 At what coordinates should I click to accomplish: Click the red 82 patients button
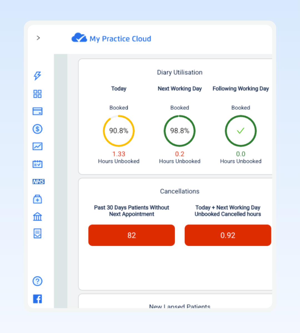(131, 235)
